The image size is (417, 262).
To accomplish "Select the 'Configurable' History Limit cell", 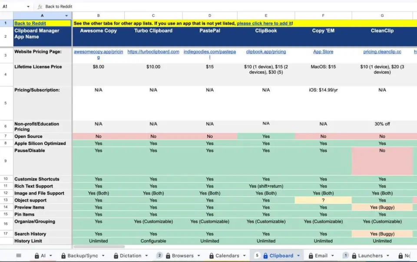I will point(153,241).
